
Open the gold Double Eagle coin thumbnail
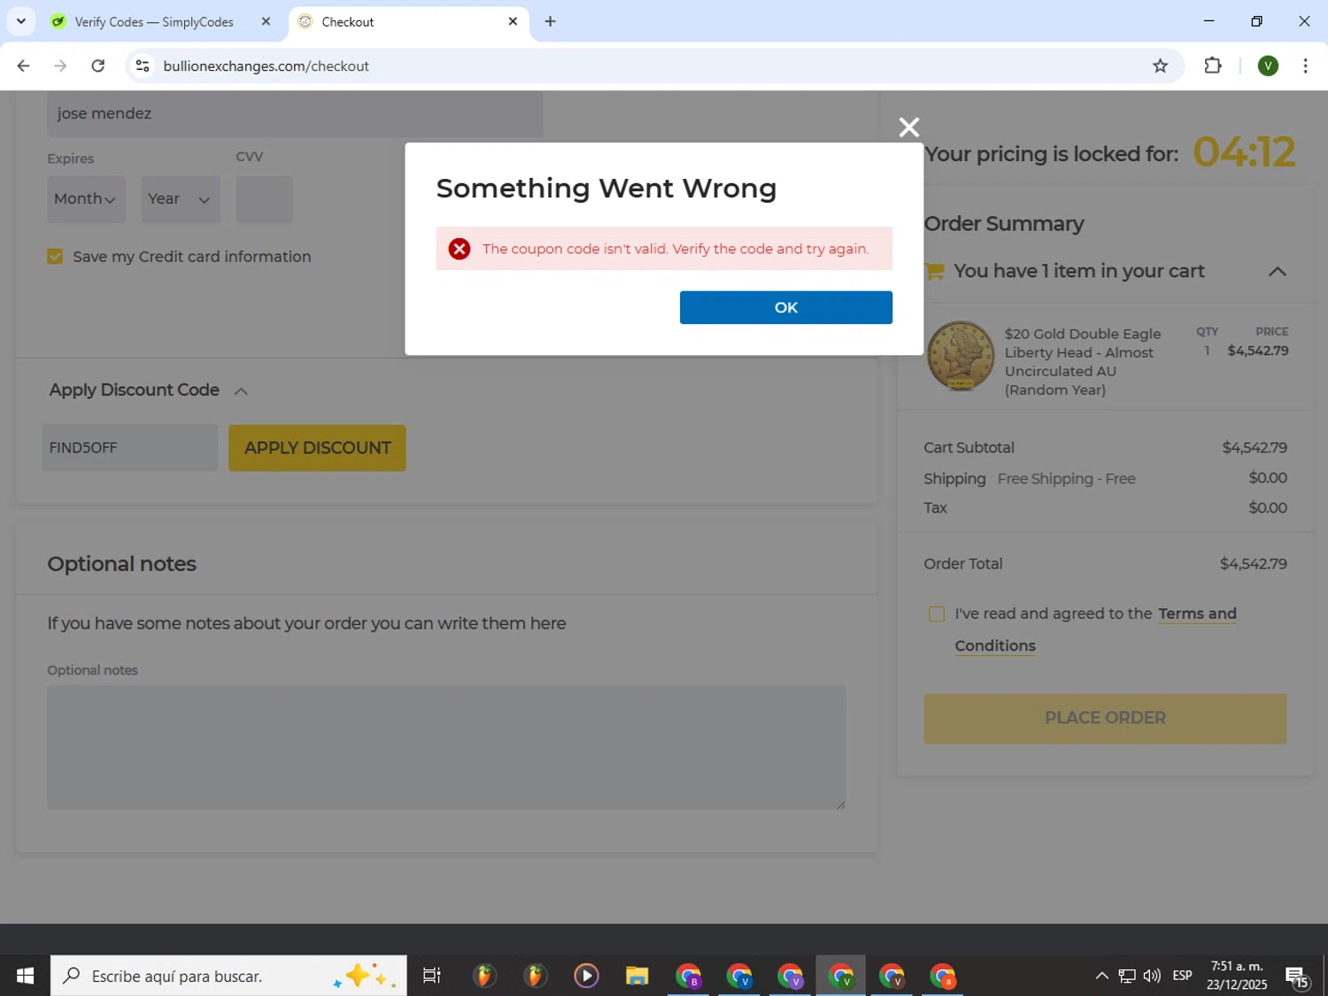pos(961,356)
